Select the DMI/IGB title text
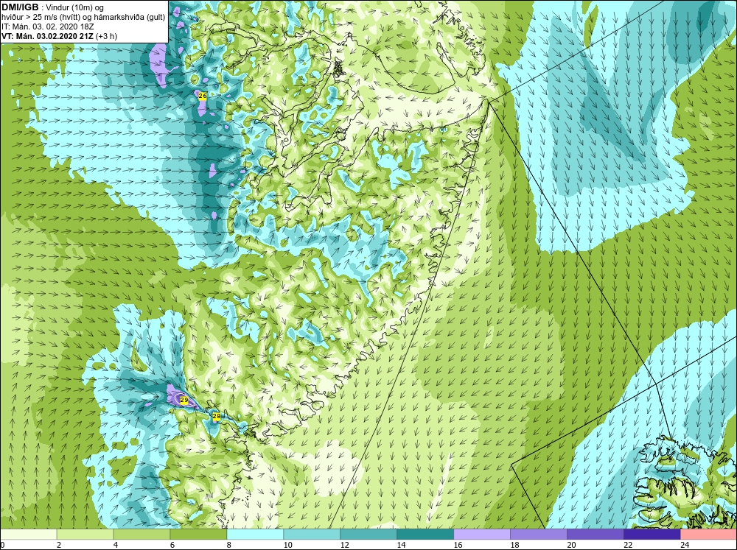737x550 pixels. (20, 7)
